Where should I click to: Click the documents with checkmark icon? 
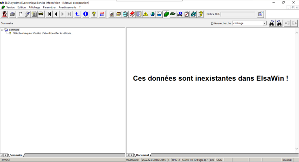(x=27, y=14)
